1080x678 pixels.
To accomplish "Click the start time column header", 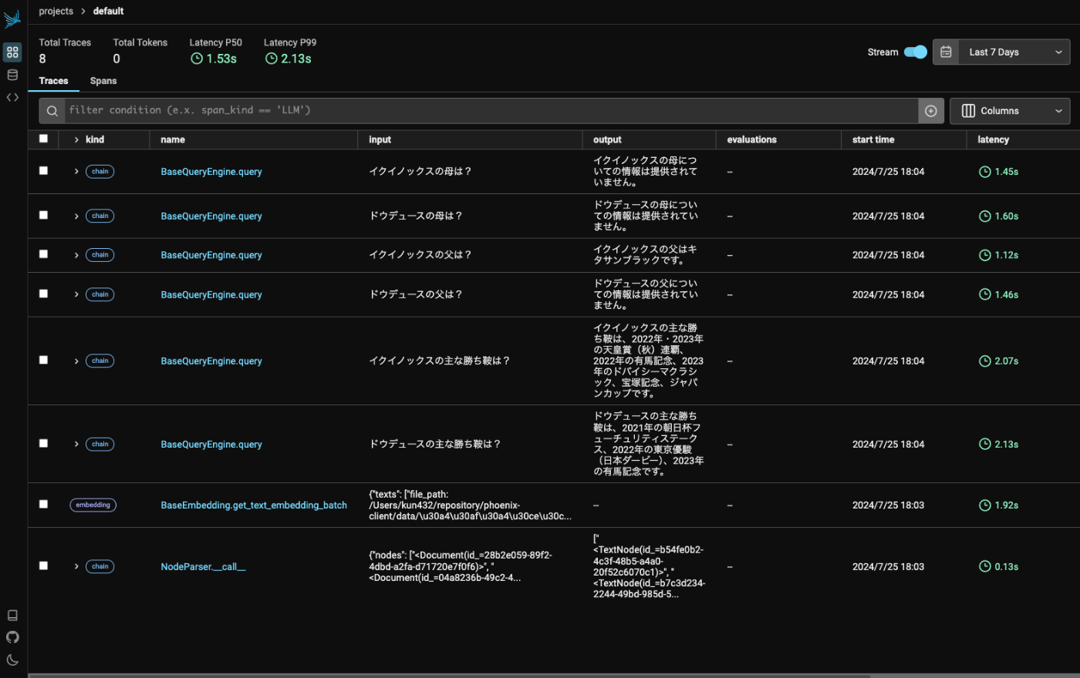I will pyautogui.click(x=873, y=139).
